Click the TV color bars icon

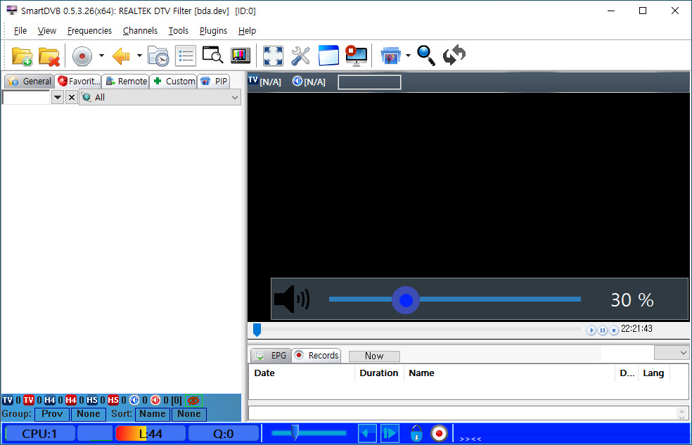241,56
